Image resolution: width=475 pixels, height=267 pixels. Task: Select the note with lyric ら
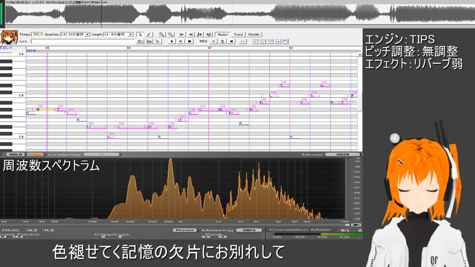point(192,113)
